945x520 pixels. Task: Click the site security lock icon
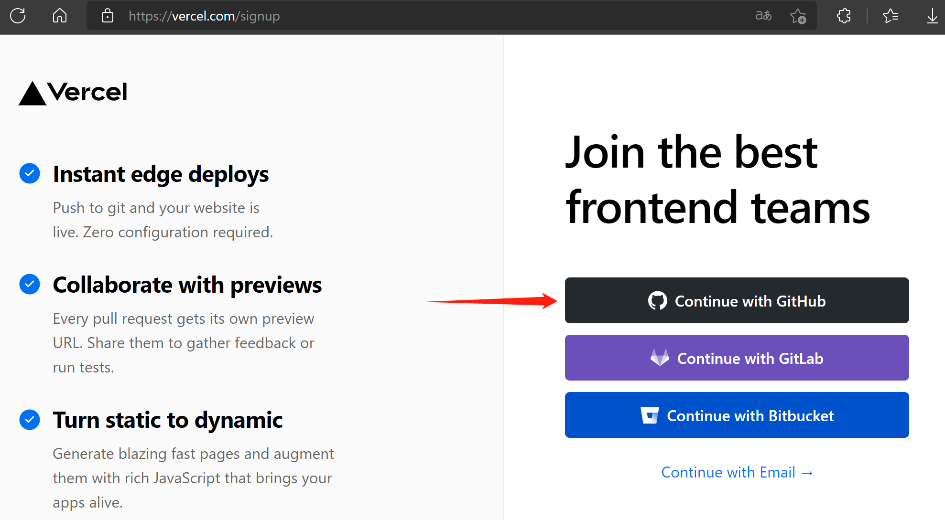108,16
